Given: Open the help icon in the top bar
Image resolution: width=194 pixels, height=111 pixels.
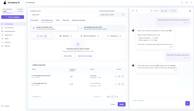Looking at the screenshot, I should (187, 3).
